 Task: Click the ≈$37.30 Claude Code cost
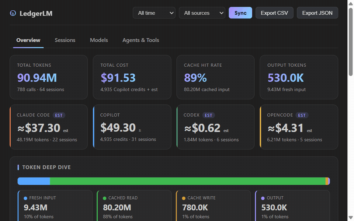tap(39, 128)
